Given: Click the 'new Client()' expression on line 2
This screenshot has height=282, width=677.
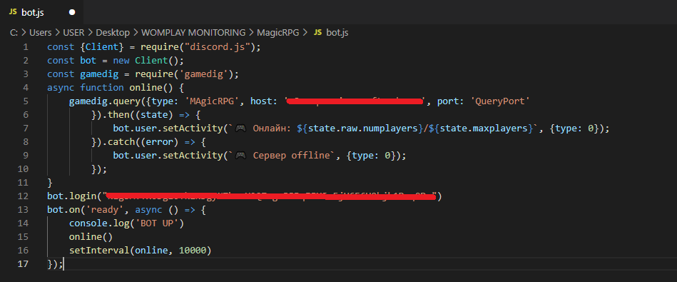Looking at the screenshot, I should (148, 60).
